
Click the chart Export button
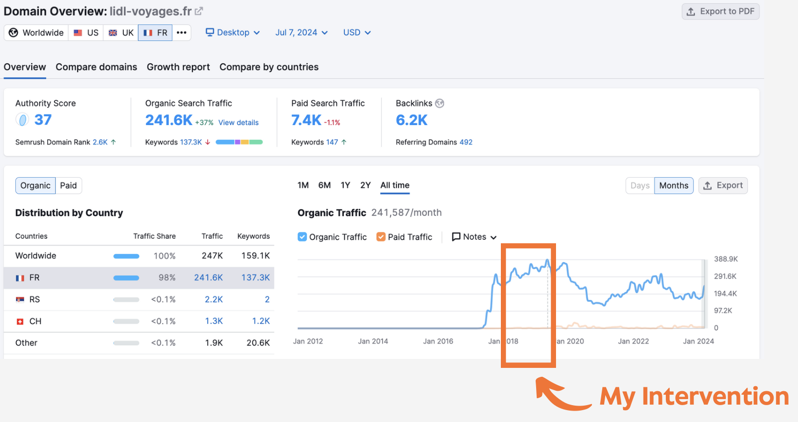pos(723,186)
